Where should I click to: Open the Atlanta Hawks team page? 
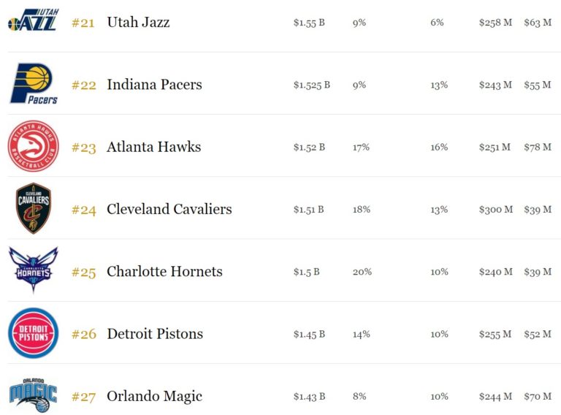pos(153,148)
